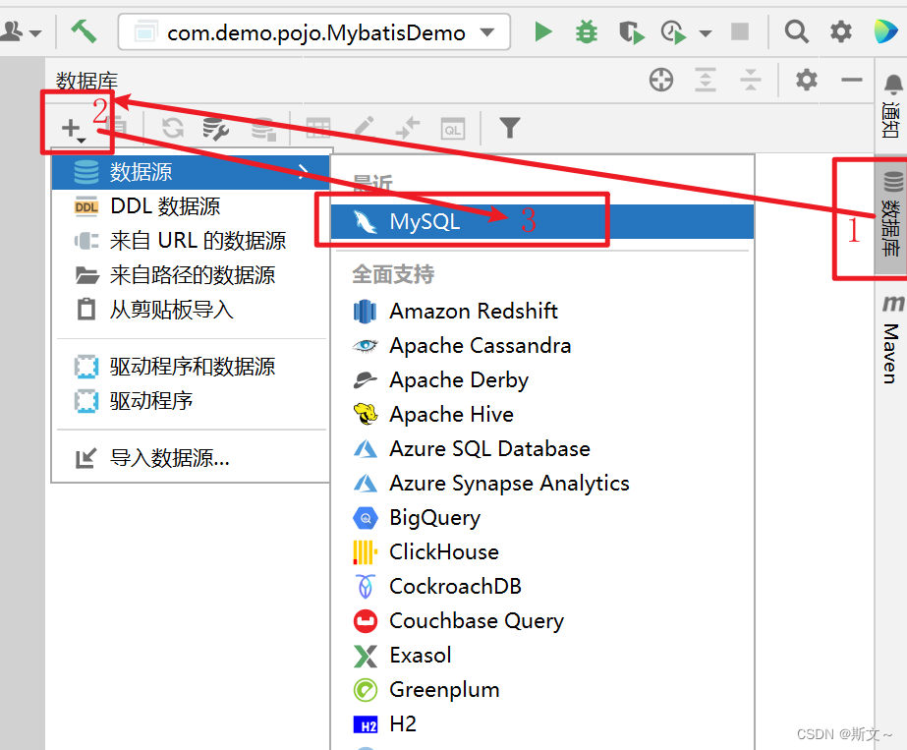
Task: Click Expand All icon in the 数据库 panel header
Action: click(x=706, y=80)
